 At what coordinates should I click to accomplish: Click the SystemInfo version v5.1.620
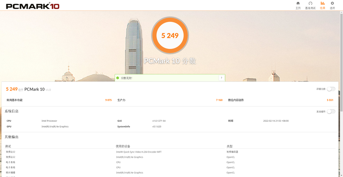coord(156,126)
